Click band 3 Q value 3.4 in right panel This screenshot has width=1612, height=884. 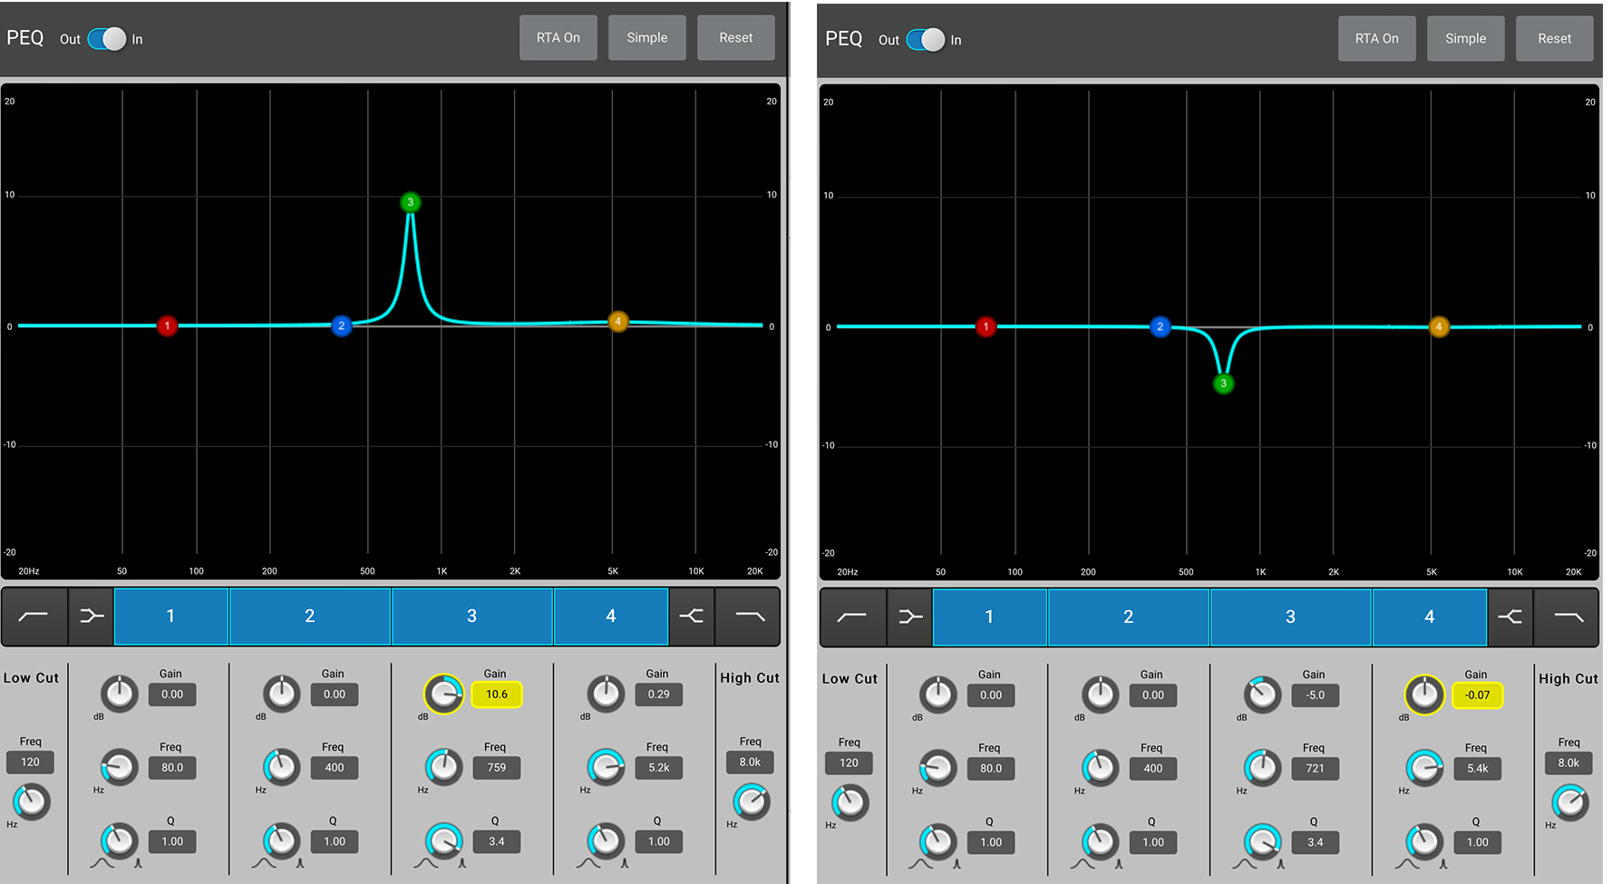[1316, 842]
